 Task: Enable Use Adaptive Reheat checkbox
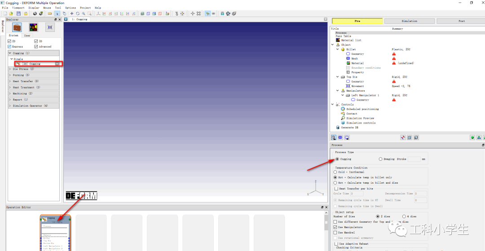336,243
